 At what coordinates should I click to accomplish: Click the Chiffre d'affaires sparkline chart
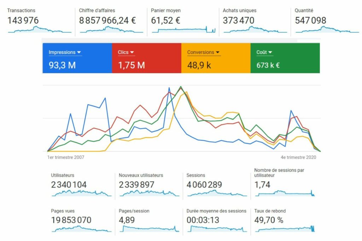pos(111,30)
